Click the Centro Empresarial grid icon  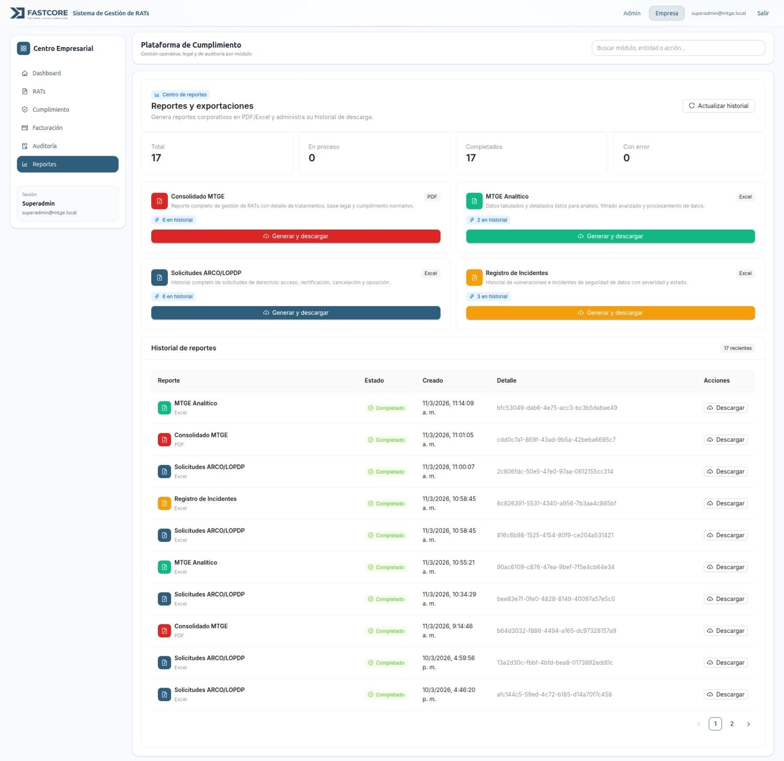tap(23, 49)
